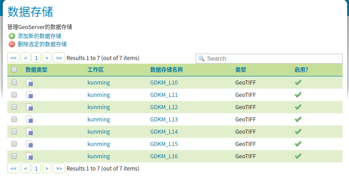Check the box for GDKM_L13 row
349x181 pixels.
click(14, 119)
